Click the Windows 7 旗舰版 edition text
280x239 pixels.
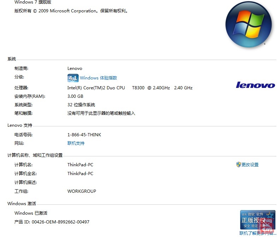tap(33, 2)
